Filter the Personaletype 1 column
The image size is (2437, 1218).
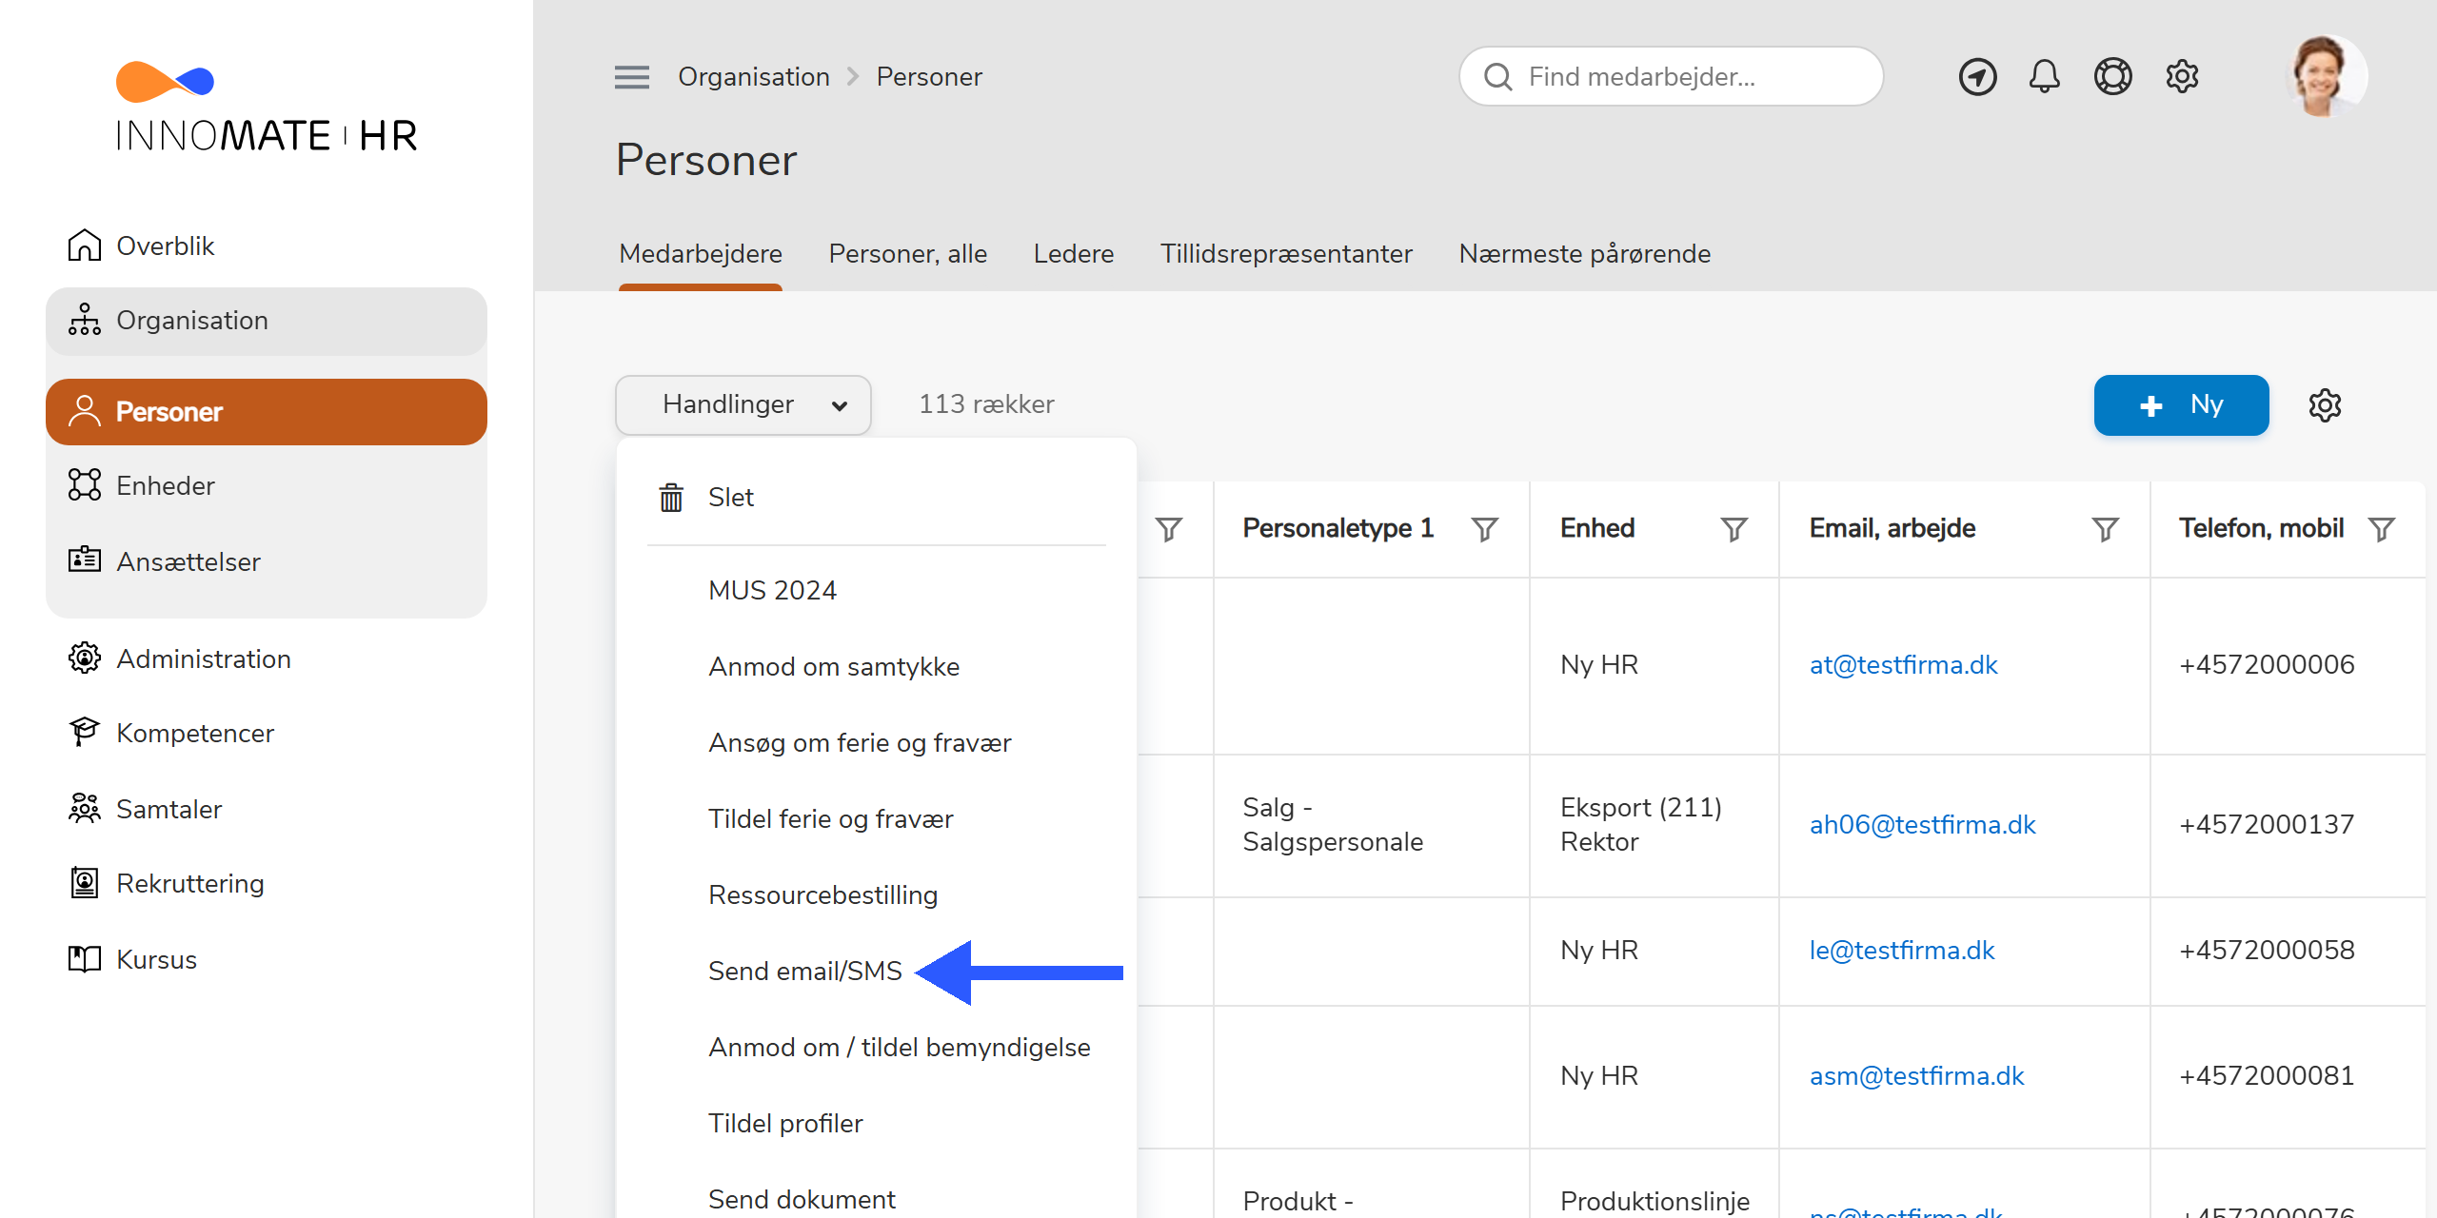[x=1485, y=529]
